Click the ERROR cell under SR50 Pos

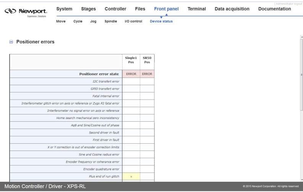coord(147,74)
